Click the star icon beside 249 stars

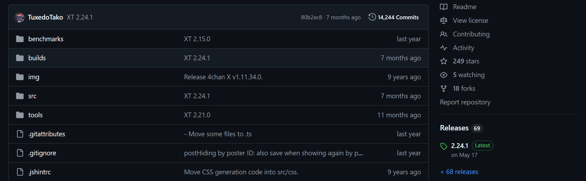[x=444, y=61]
